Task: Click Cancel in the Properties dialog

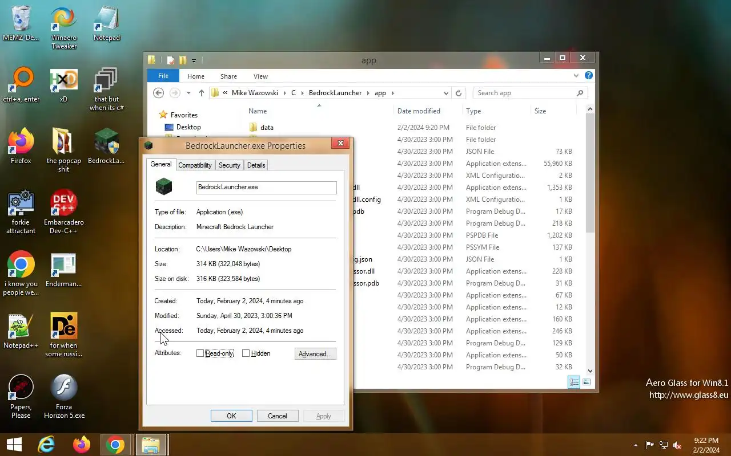Action: point(278,416)
